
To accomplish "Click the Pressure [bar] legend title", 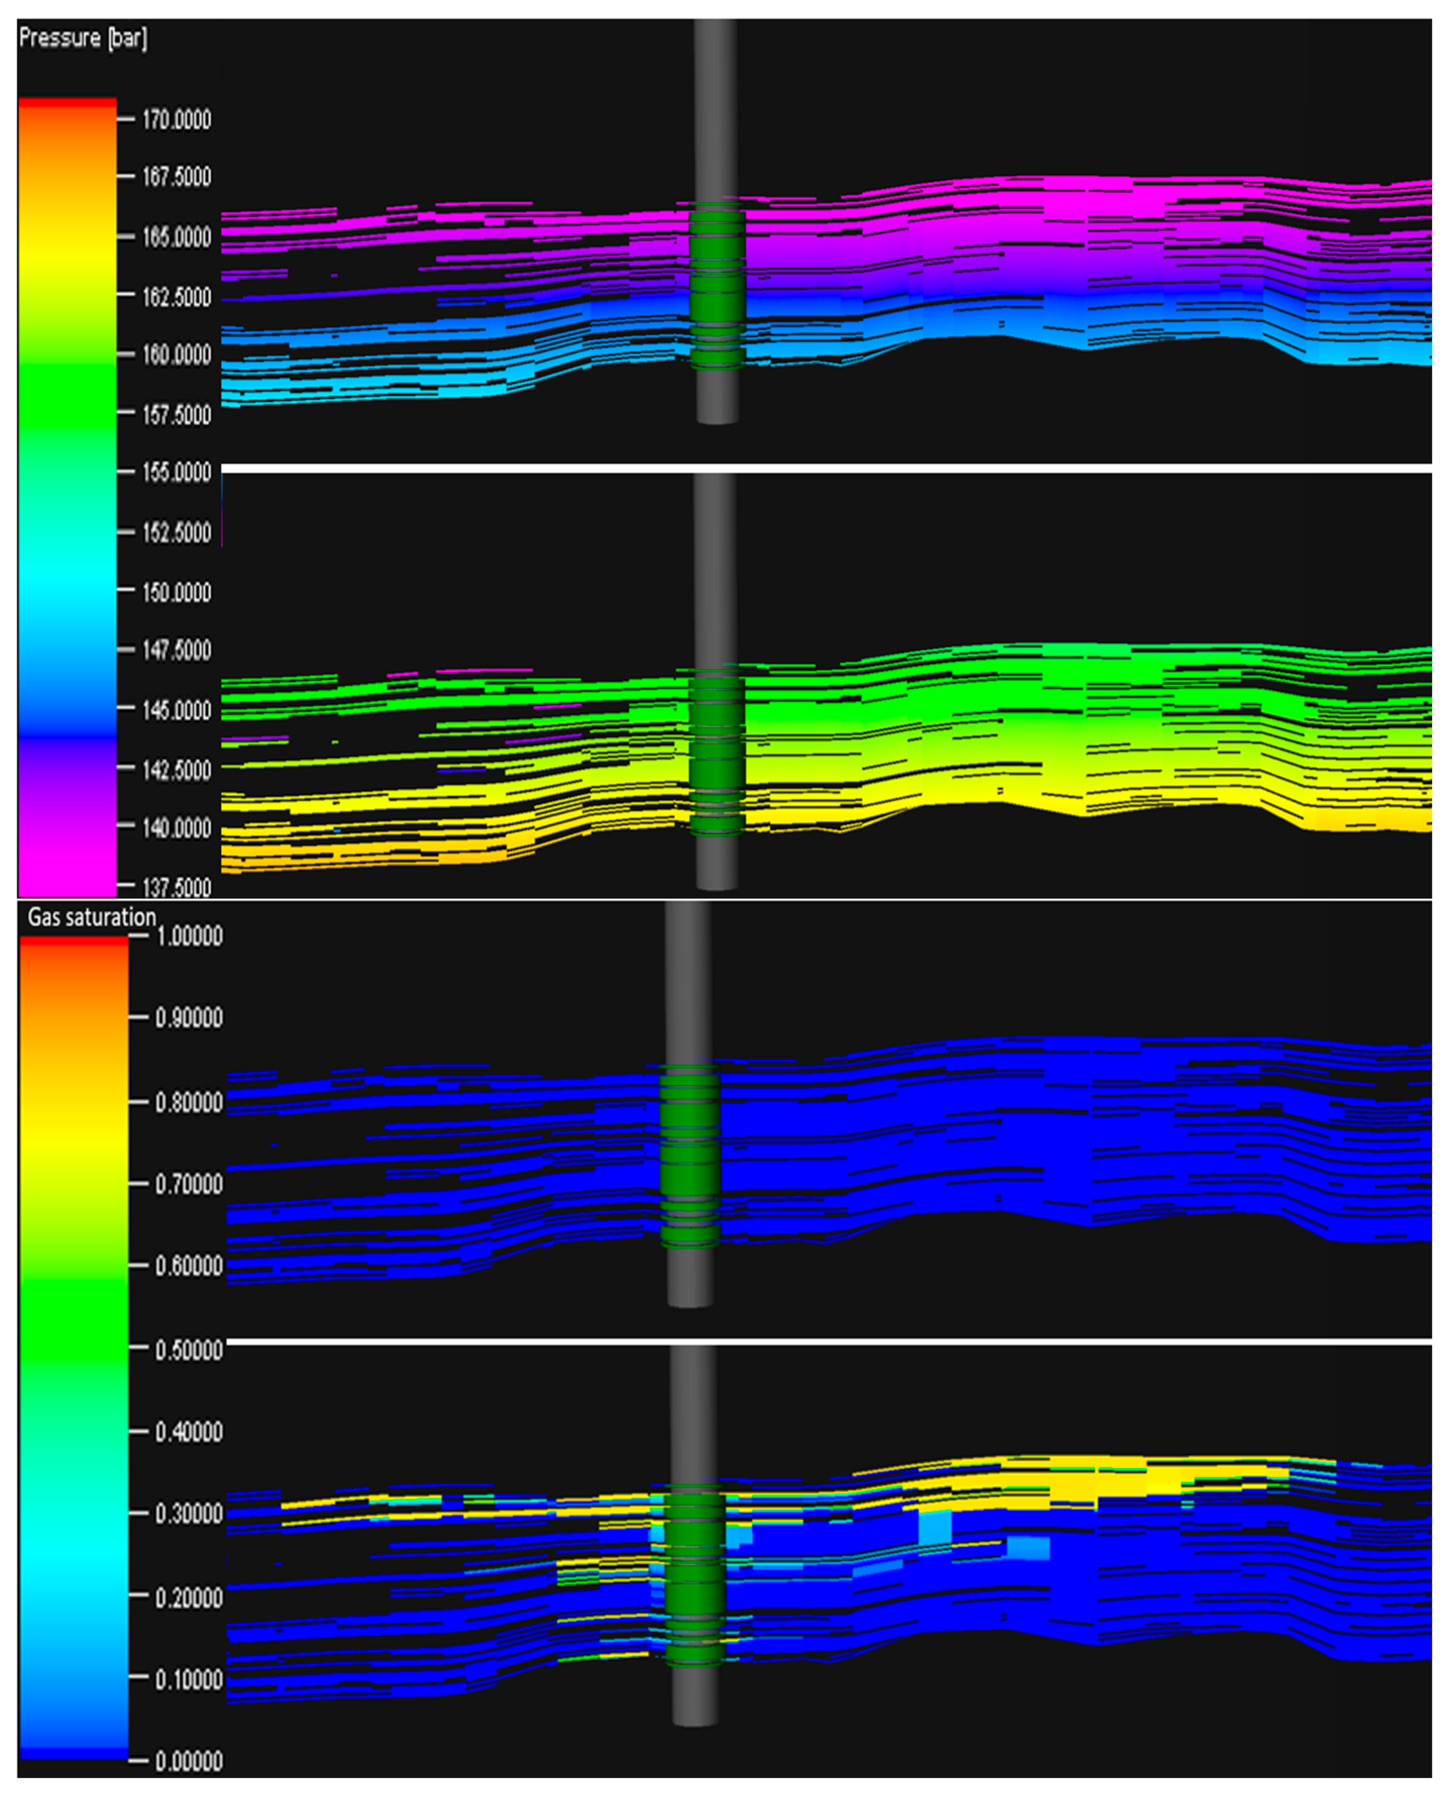I will [x=83, y=37].
